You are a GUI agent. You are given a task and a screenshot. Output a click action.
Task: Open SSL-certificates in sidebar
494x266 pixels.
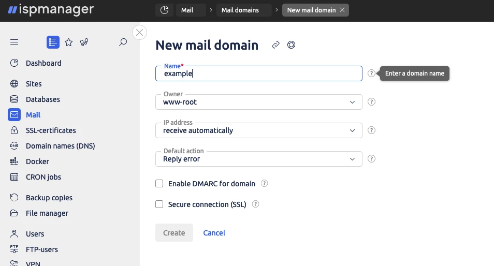(51, 130)
